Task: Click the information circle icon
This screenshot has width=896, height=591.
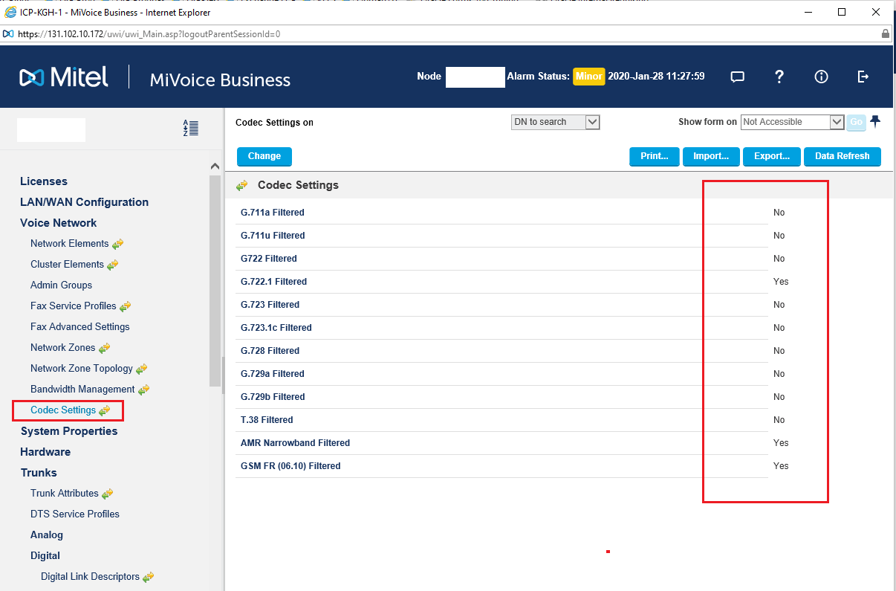Action: click(821, 77)
